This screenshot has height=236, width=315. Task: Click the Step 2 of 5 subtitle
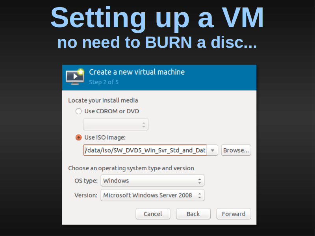pos(104,82)
